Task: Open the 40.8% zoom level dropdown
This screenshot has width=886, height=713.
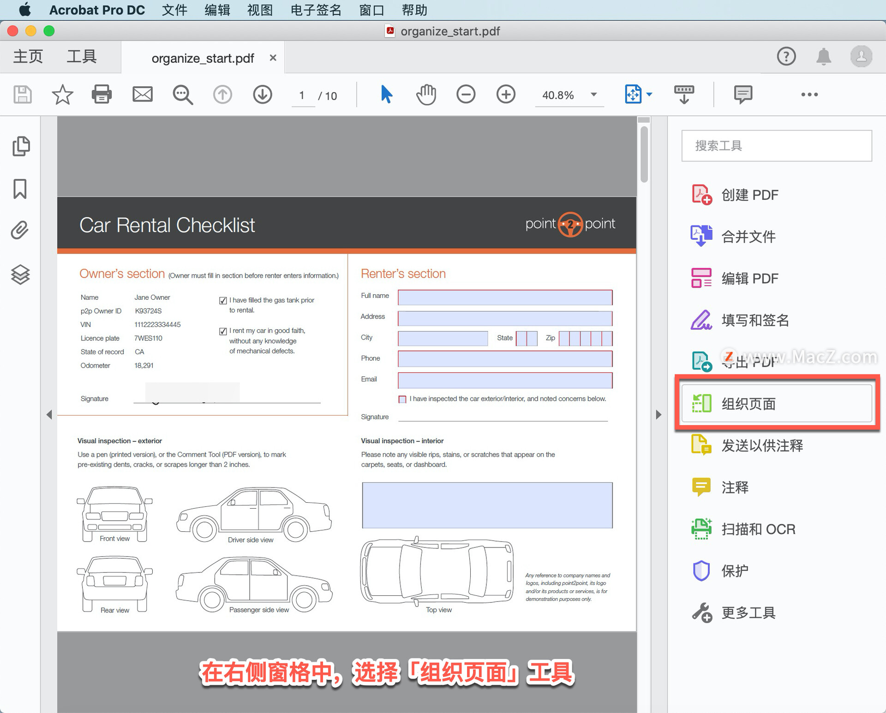Action: tap(593, 95)
